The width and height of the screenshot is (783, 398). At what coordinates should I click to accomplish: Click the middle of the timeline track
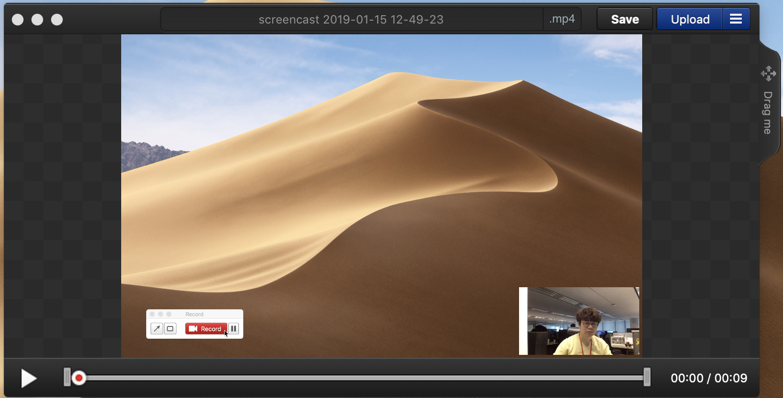(x=357, y=378)
